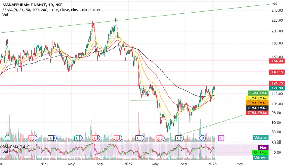Open the leftmost green earnings E marker
This screenshot has height=168, width=286.
tap(7, 138)
